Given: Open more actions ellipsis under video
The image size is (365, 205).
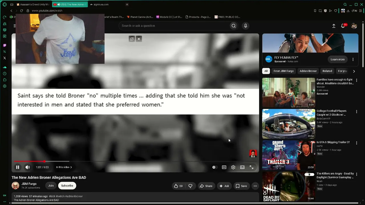Looking at the screenshot, I should tap(255, 186).
